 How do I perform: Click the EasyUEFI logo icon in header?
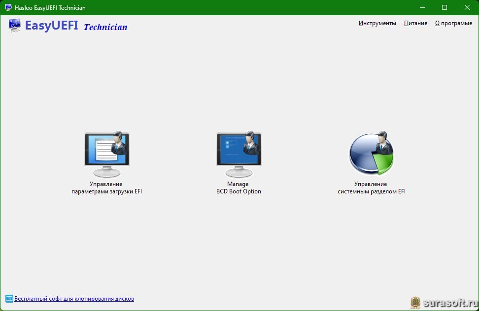(x=14, y=25)
